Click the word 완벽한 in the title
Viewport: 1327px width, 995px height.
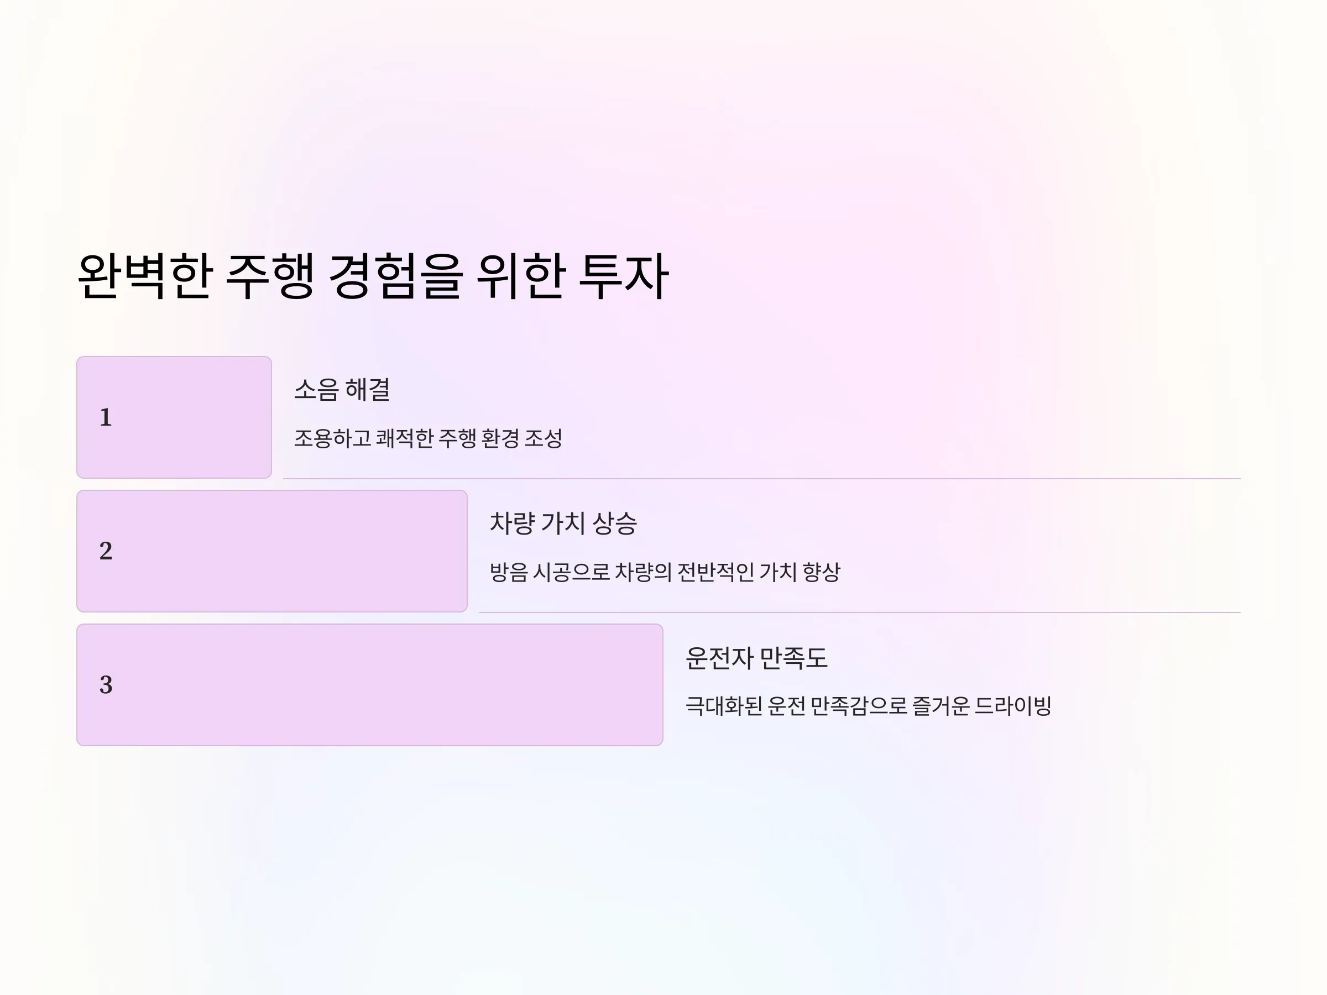click(x=145, y=276)
